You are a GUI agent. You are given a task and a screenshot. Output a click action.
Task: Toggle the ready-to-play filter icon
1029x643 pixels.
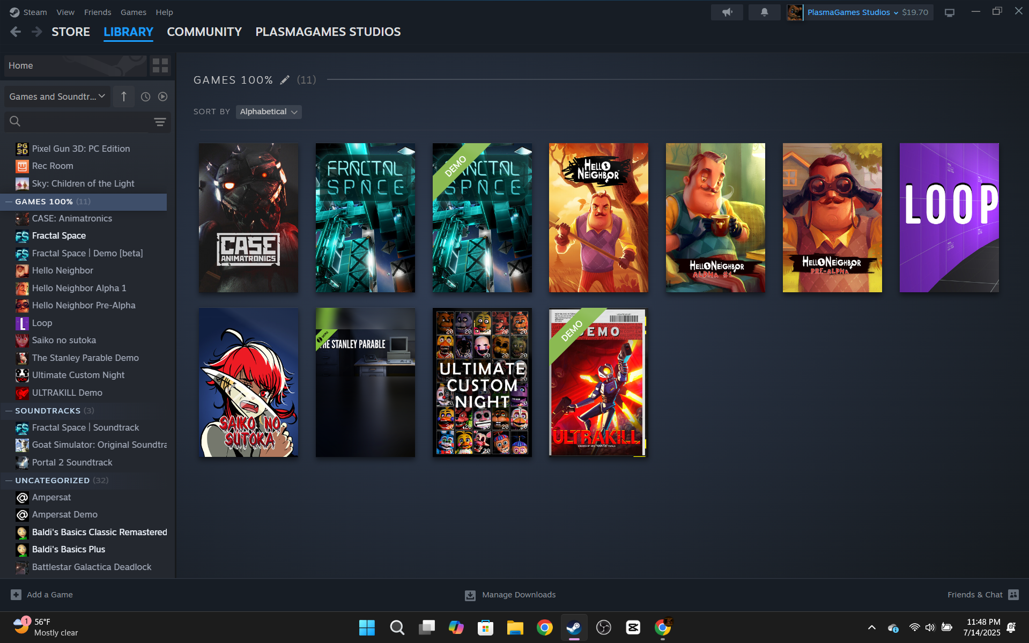[162, 97]
